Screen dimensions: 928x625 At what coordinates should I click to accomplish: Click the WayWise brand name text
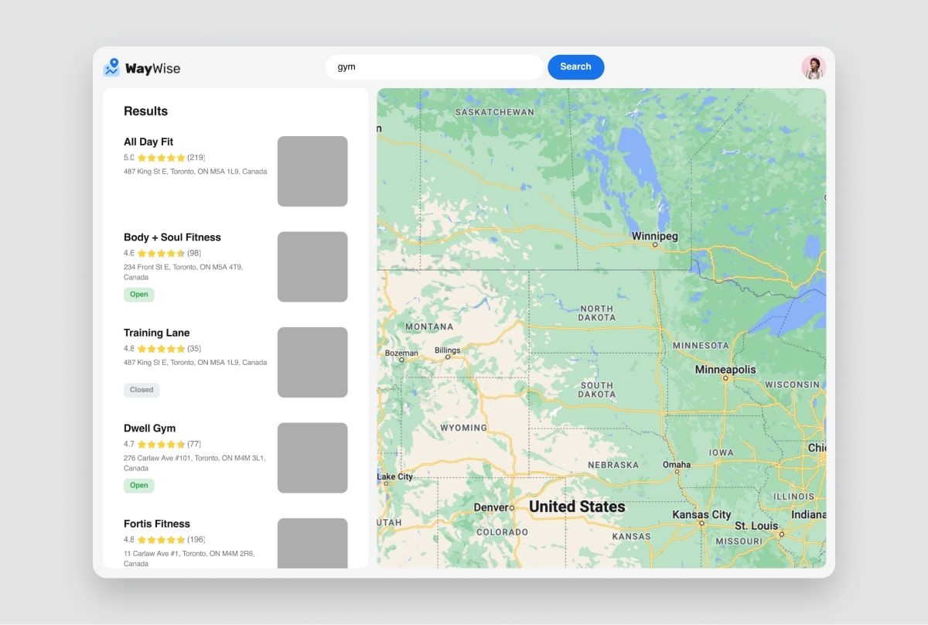click(x=152, y=68)
